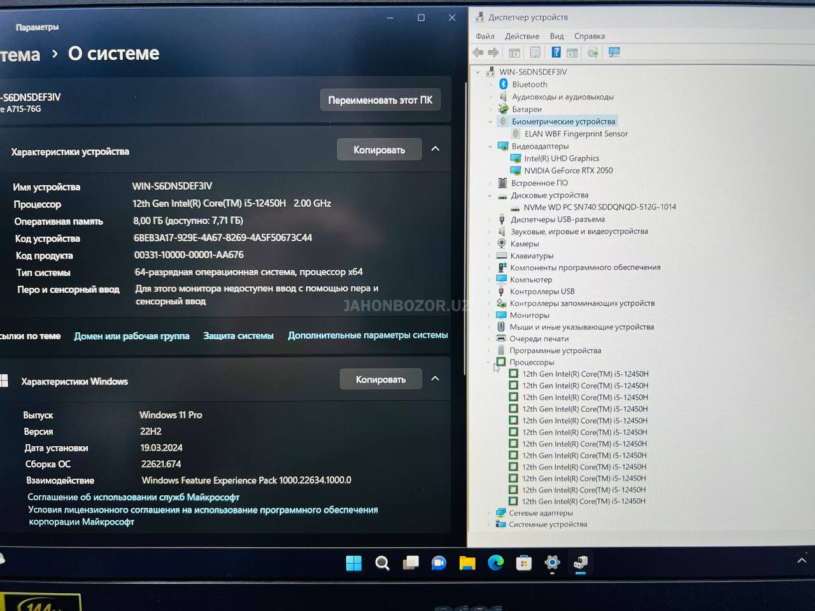Viewport: 815px width, 611px height.
Task: Select the Bluetooth category icon
Action: (x=503, y=84)
